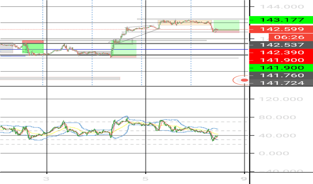
Task: Click the date label 3 on time axis
Action: [x=47, y=178]
